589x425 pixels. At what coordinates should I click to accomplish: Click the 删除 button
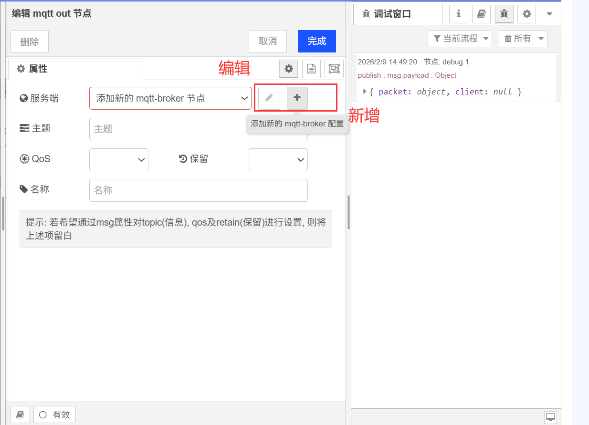point(30,41)
